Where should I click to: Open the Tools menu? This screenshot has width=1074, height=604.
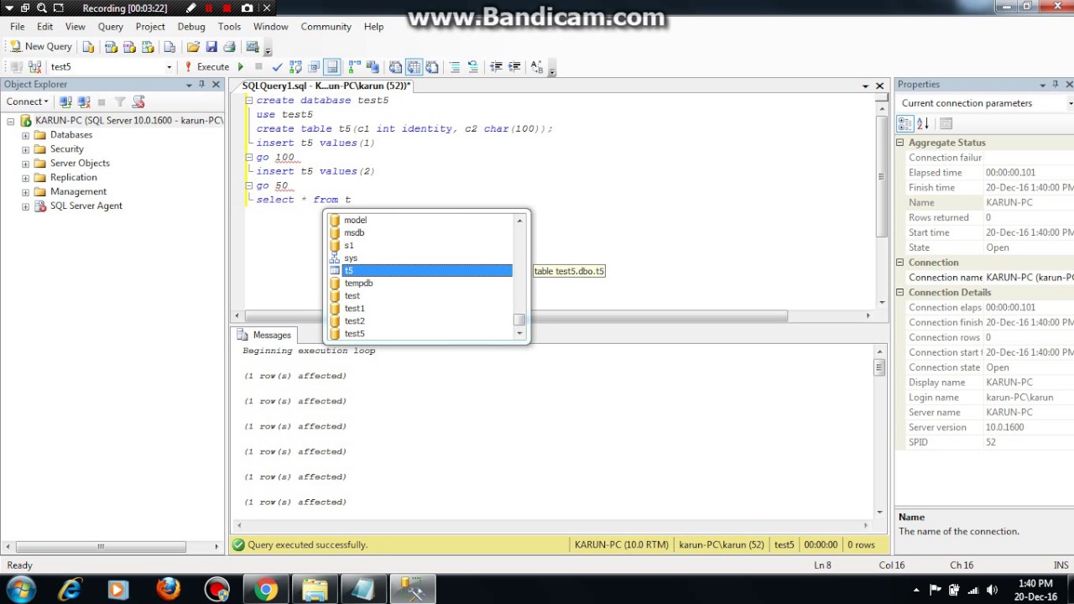pyautogui.click(x=229, y=27)
